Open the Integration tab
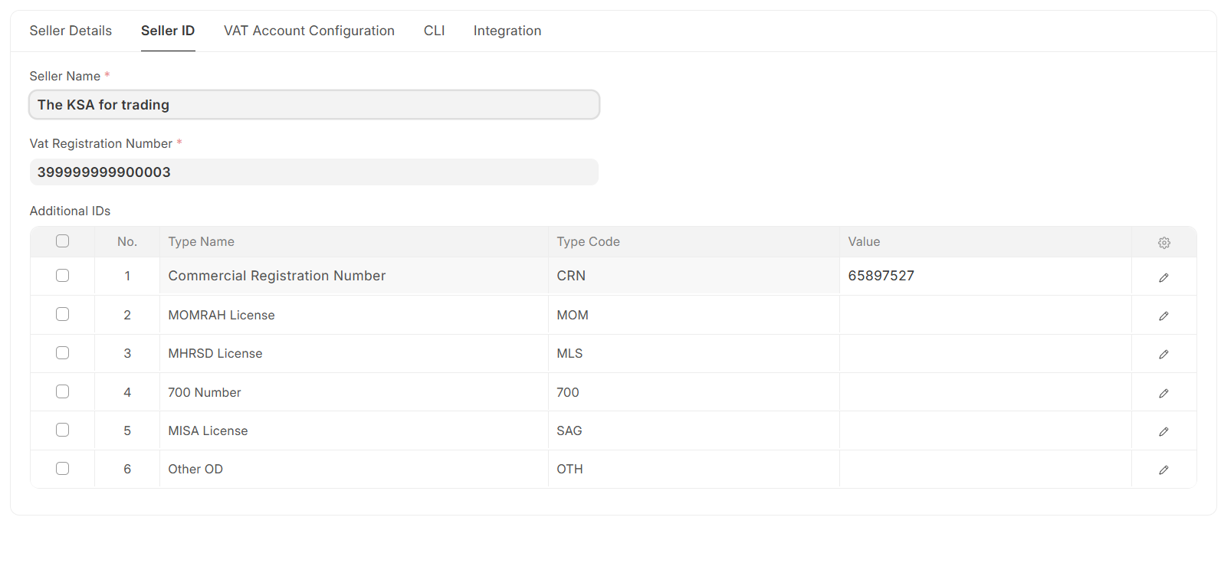The image size is (1221, 563). (507, 31)
